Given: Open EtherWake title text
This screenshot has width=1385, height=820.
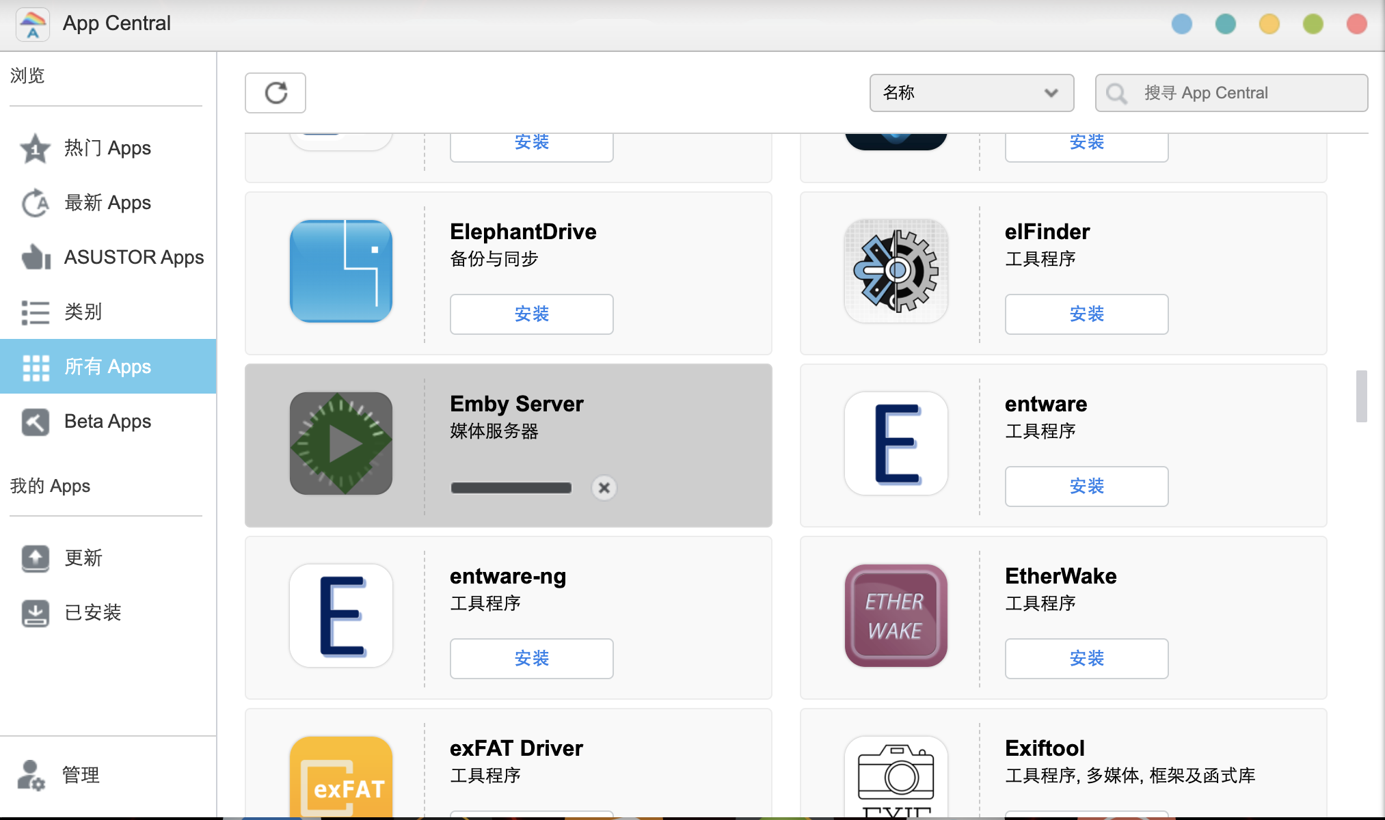Looking at the screenshot, I should coord(1061,576).
